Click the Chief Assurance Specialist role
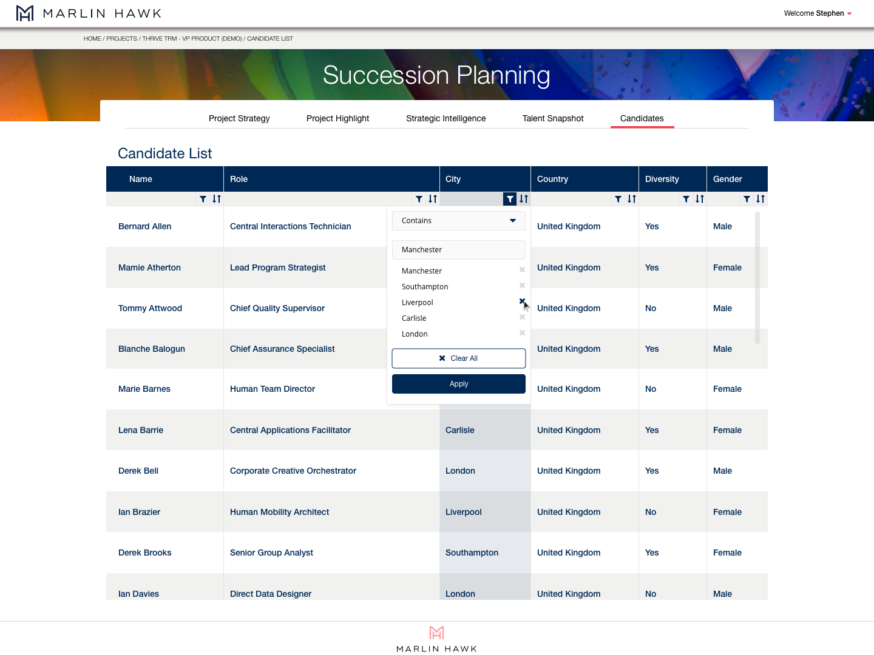The image size is (874, 655). pos(282,349)
